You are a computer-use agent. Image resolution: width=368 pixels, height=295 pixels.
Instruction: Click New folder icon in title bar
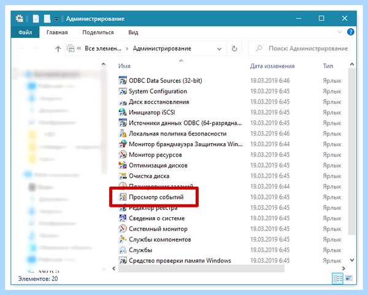tap(47, 18)
